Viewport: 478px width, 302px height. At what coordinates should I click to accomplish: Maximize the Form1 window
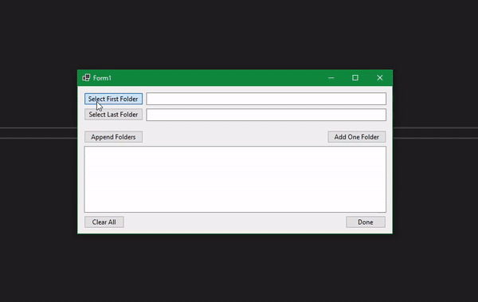click(355, 78)
